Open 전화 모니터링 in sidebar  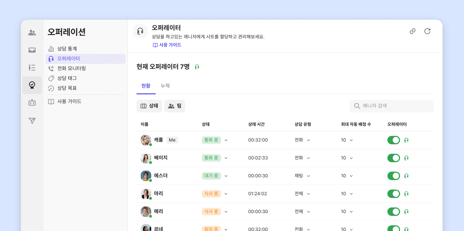coord(71,68)
